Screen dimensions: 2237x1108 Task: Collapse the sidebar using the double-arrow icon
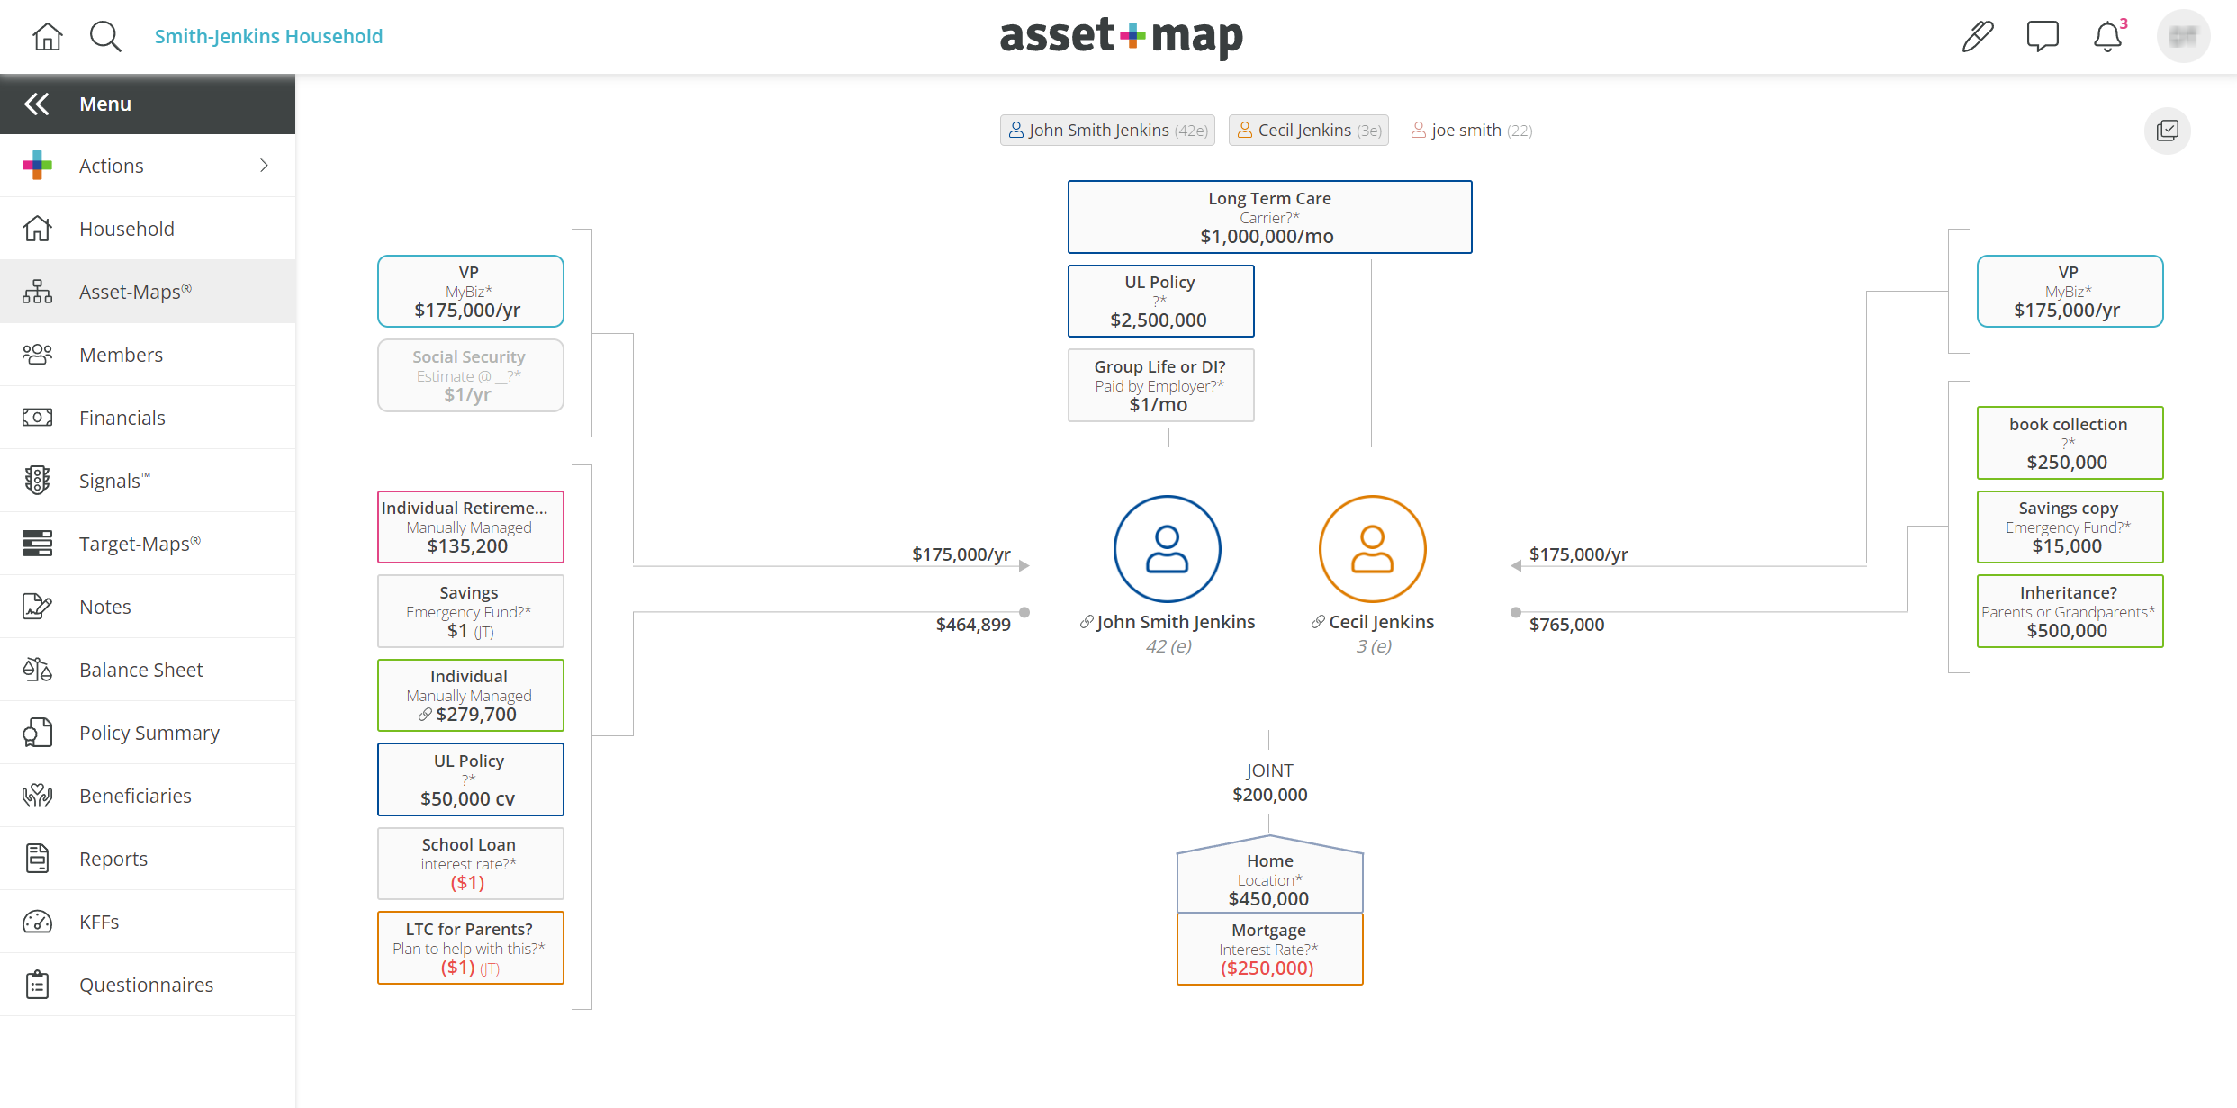(x=36, y=103)
